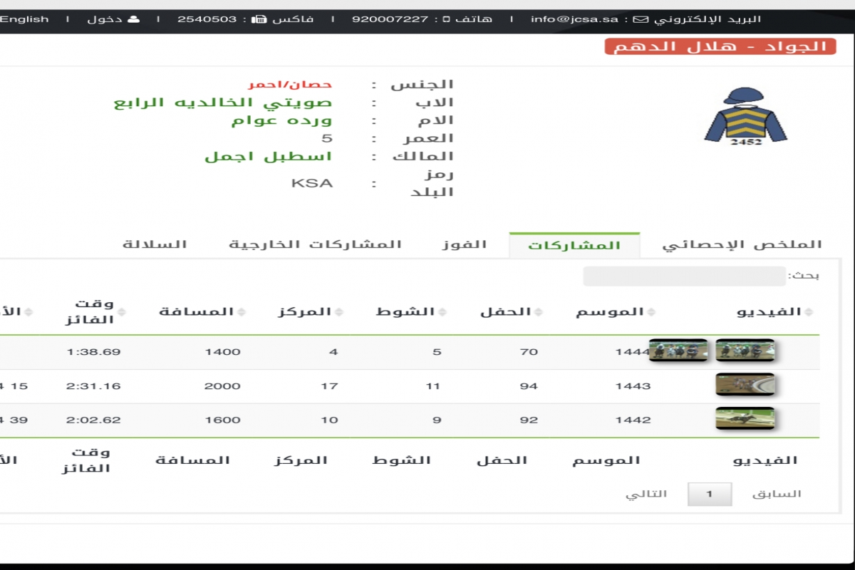Play video thumbnail for season 1443 race

[745, 385]
